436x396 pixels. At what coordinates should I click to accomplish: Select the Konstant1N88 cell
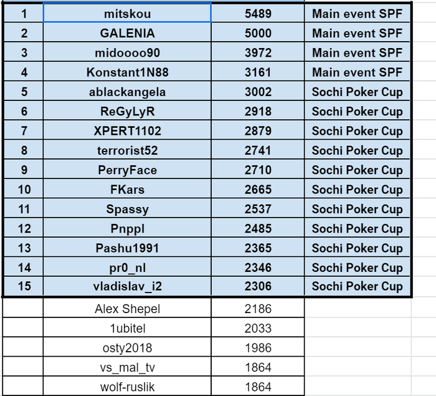click(127, 72)
